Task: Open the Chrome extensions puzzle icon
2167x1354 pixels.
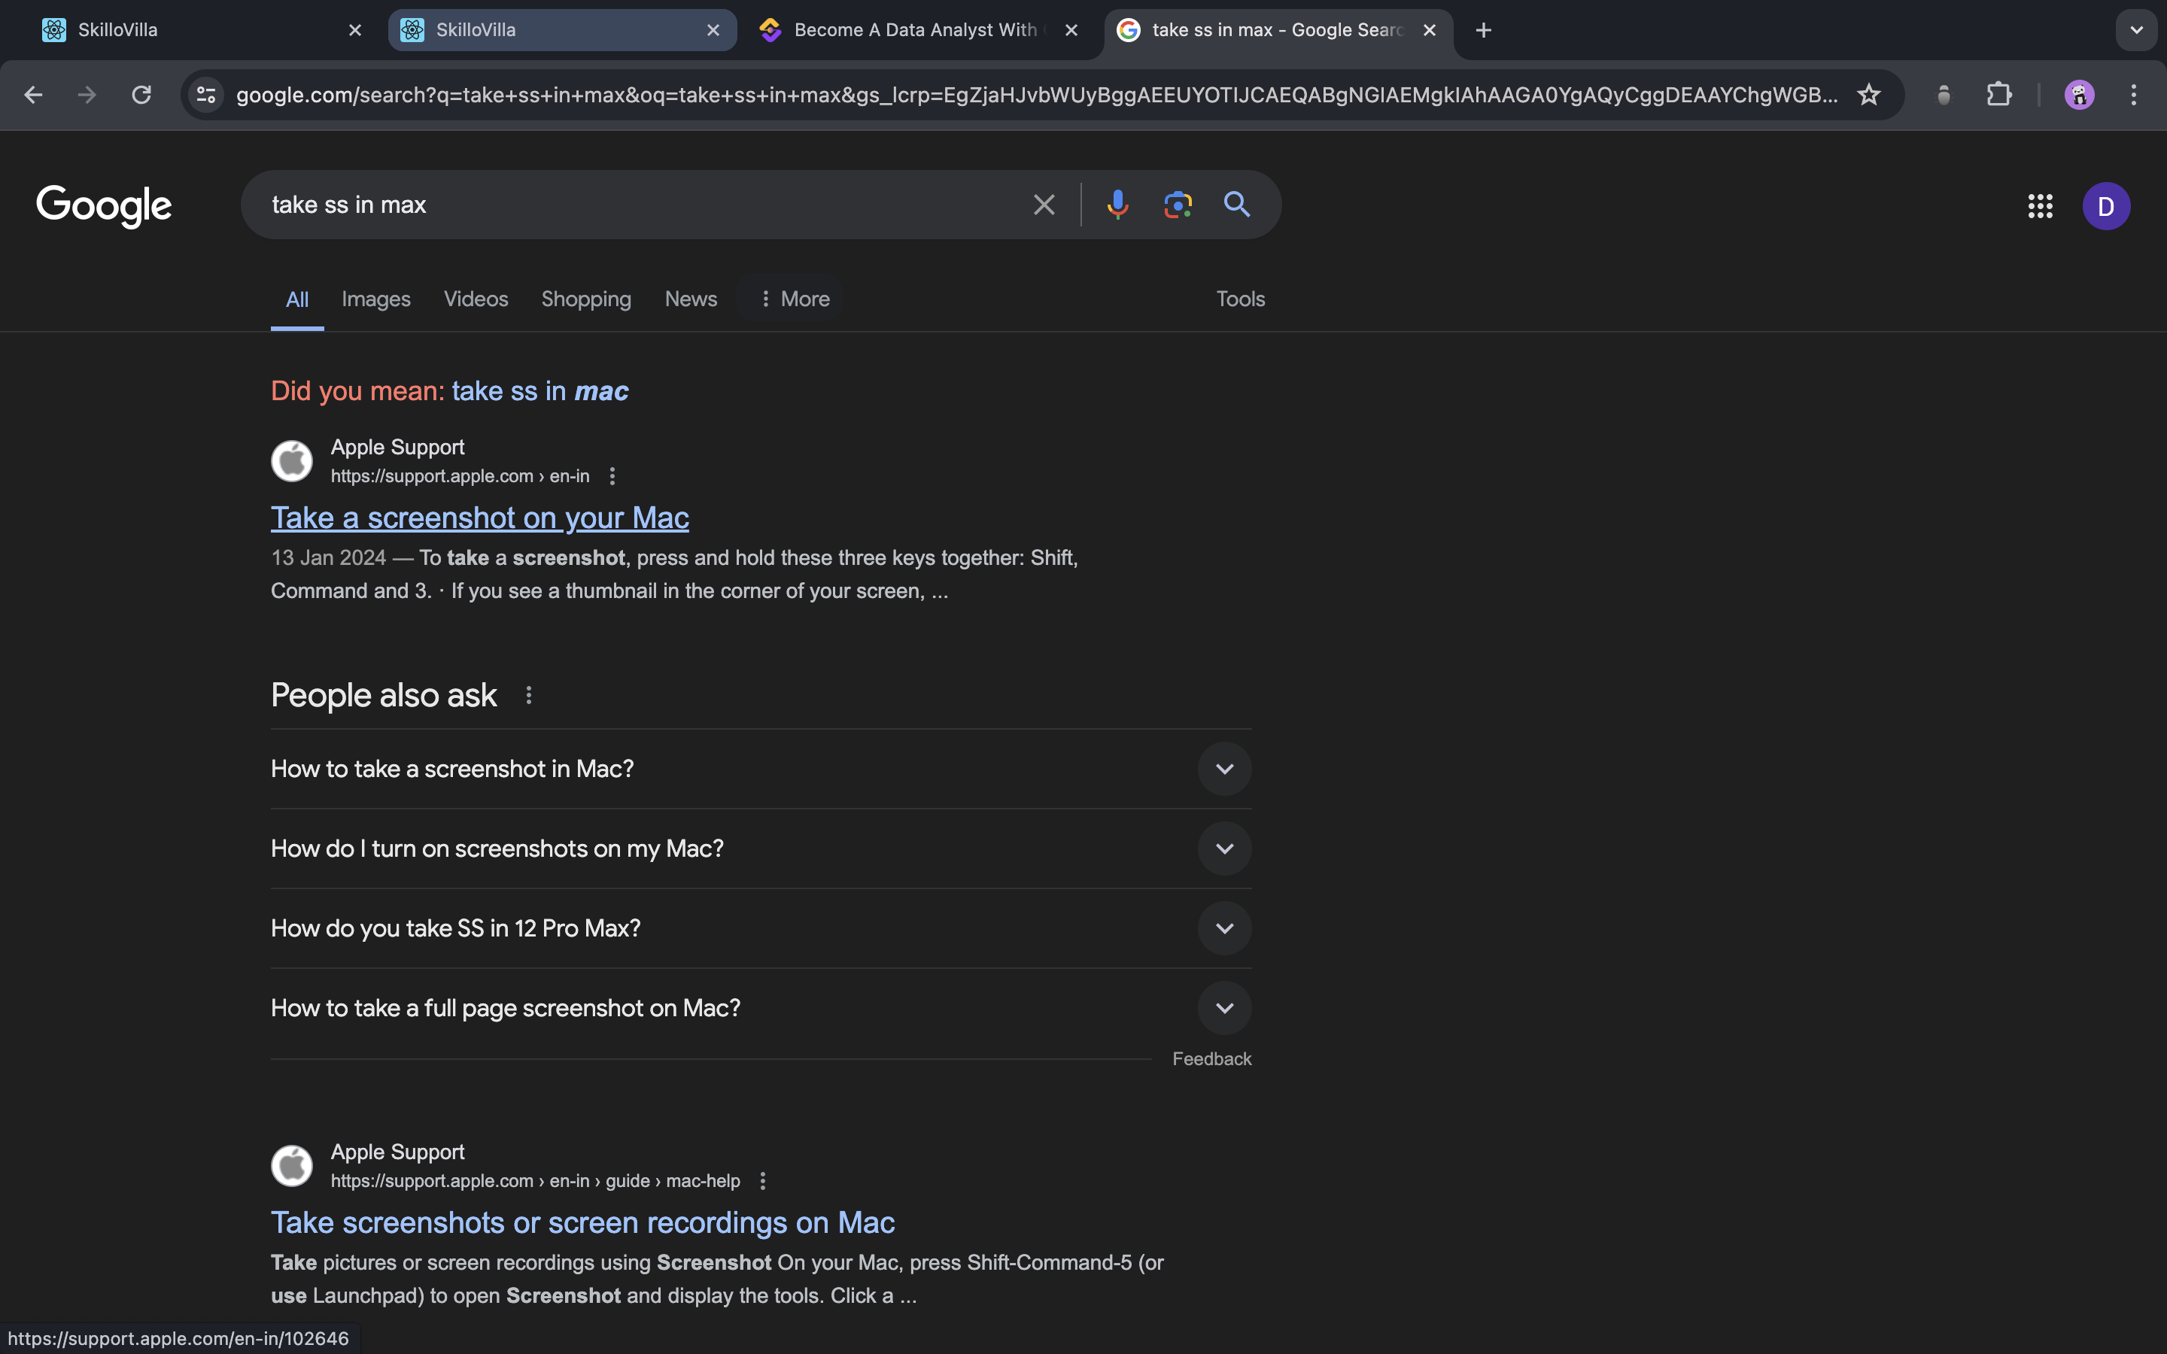Action: coord(1998,95)
